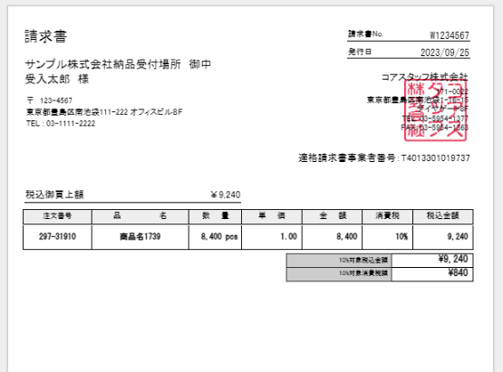Click unit price cell 1.00
Image resolution: width=503 pixels, height=372 pixels.
pos(272,237)
